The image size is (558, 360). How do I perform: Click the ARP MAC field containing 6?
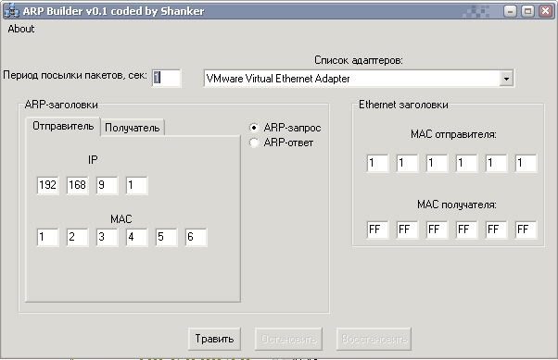[197, 237]
